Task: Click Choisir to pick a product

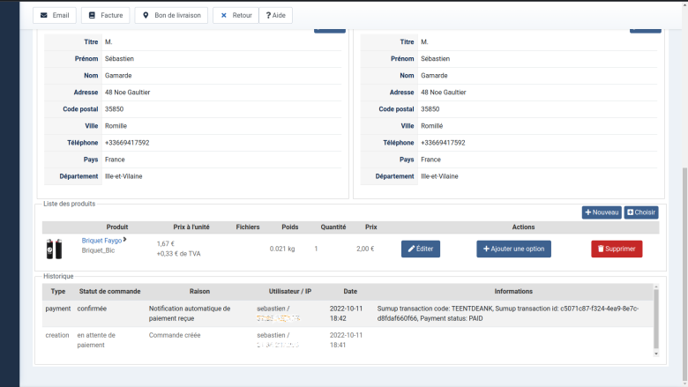Action: (x=641, y=212)
